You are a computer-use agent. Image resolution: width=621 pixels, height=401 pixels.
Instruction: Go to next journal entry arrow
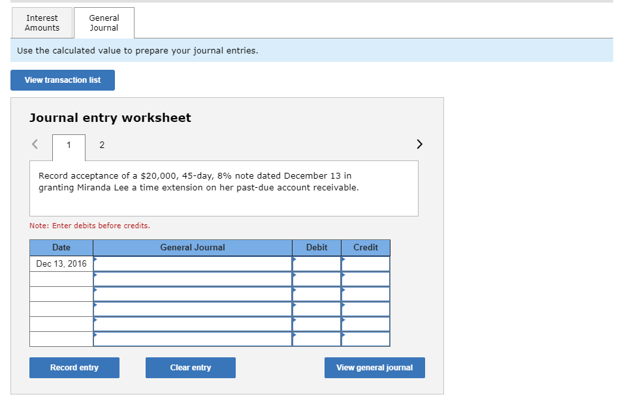pyautogui.click(x=419, y=144)
